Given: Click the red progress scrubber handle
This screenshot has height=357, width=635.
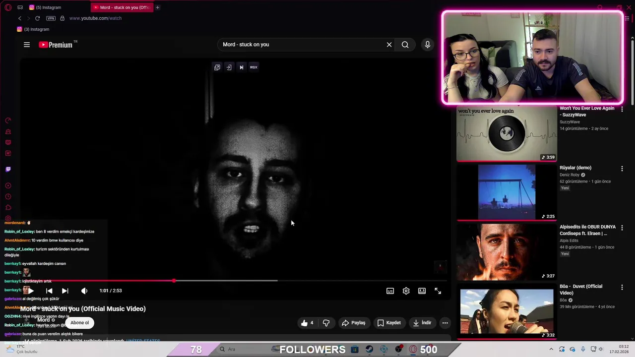Looking at the screenshot, I should (174, 281).
